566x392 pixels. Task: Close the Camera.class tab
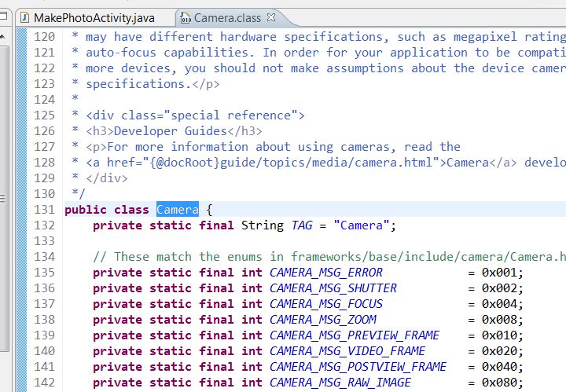click(x=271, y=17)
